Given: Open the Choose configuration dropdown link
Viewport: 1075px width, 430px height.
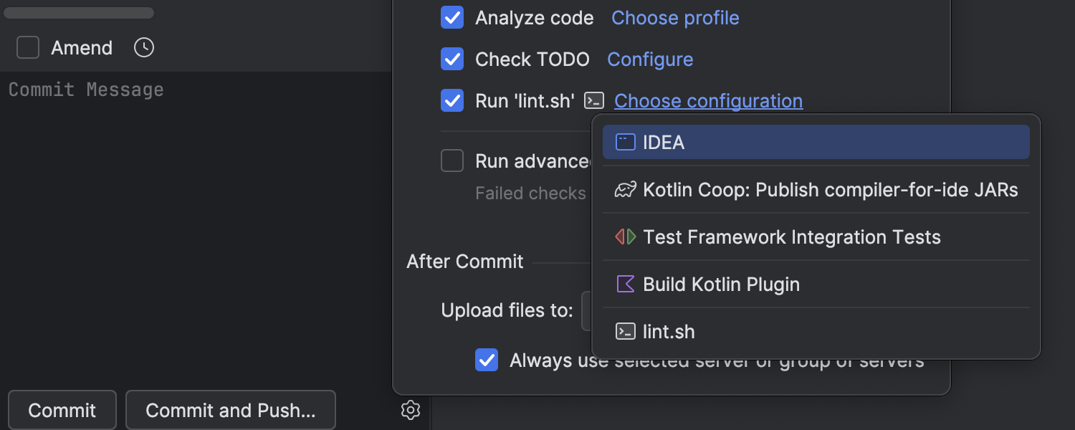Looking at the screenshot, I should [x=708, y=101].
